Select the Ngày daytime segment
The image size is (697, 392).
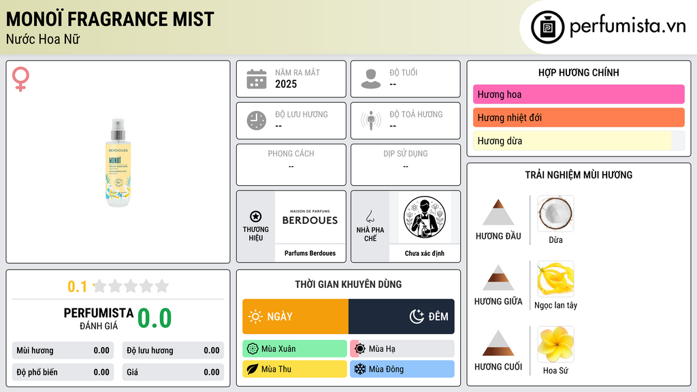tap(295, 316)
